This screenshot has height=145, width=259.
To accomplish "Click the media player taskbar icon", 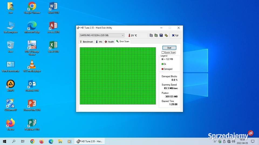I will 69,142.
